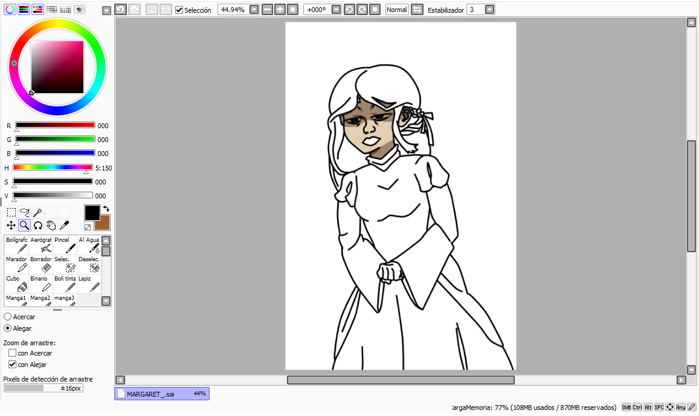Click the transparent color checker icon
Screen dimensions: 699x416
point(88,227)
